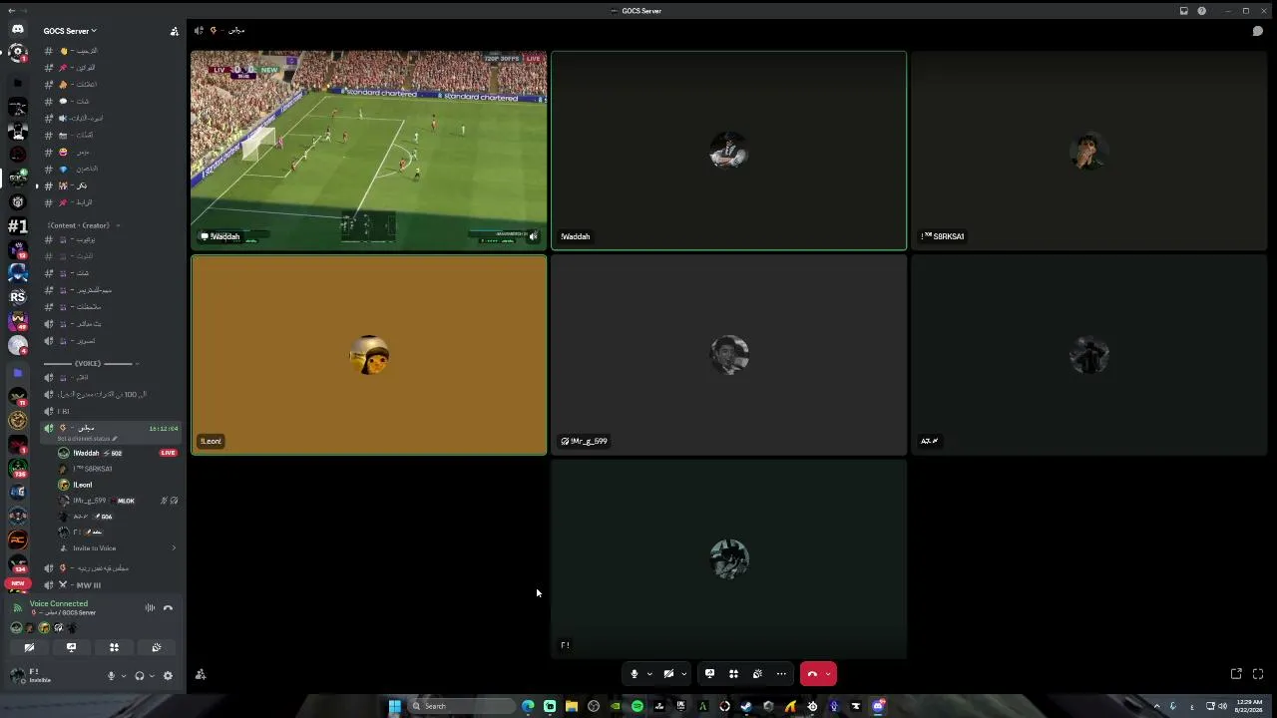Share your screen from the call control bar
The width and height of the screenshot is (1277, 718).
coord(709,674)
